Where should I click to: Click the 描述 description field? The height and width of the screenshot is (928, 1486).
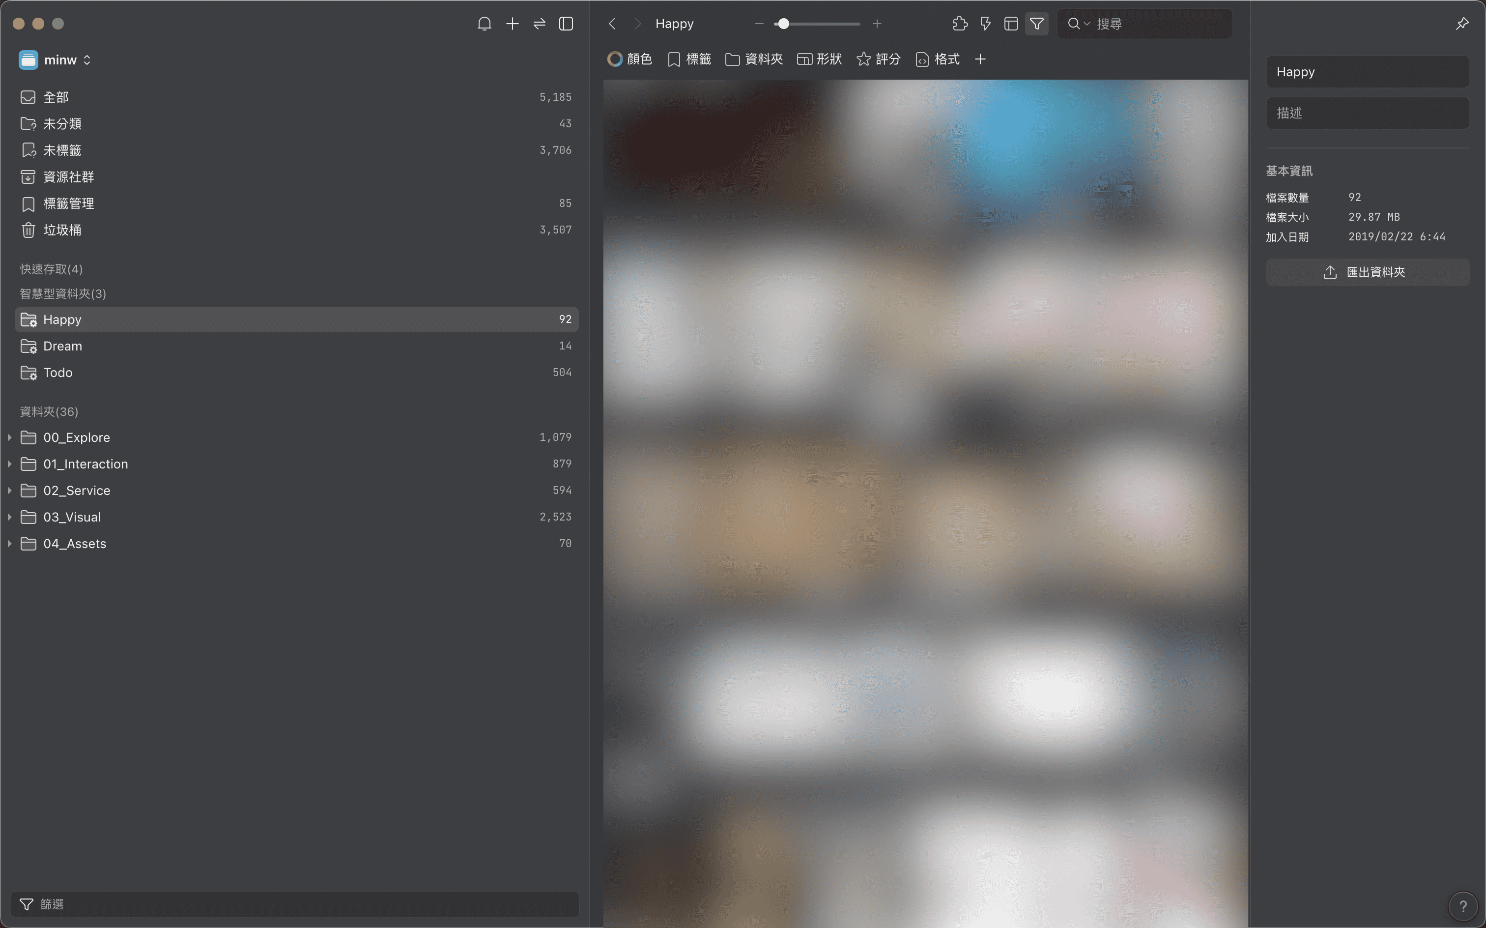(x=1367, y=113)
